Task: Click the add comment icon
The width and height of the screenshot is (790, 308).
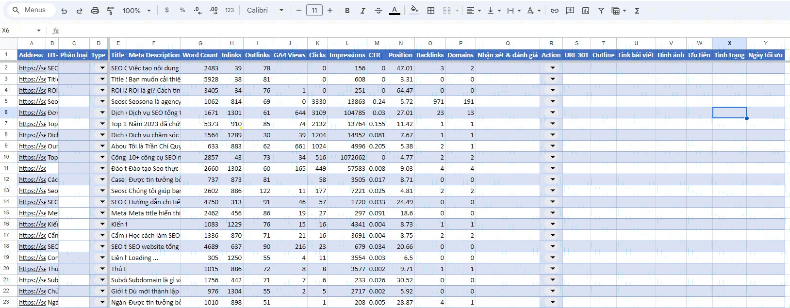Action: pyautogui.click(x=570, y=10)
